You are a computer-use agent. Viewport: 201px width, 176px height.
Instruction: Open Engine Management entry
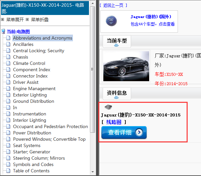(x=34, y=88)
